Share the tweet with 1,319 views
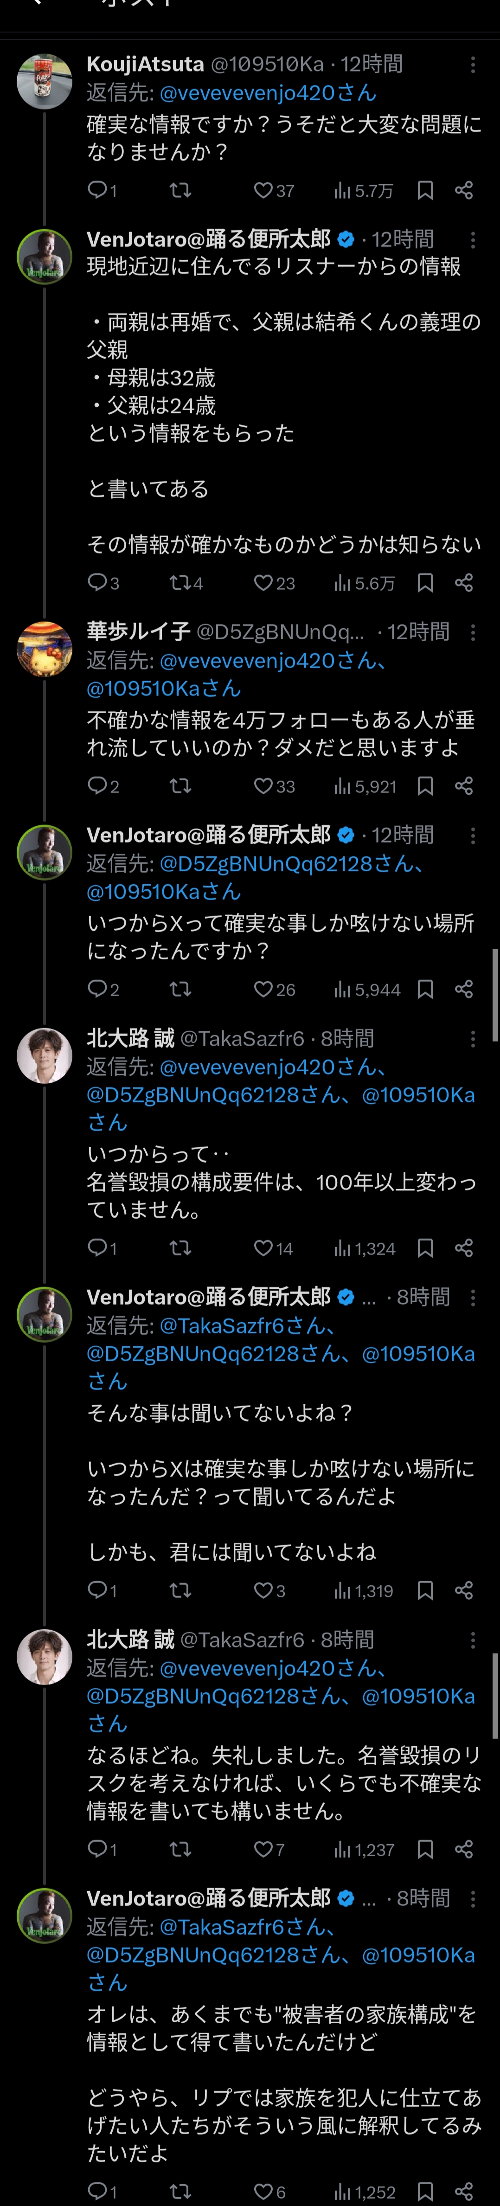The image size is (500, 2206). pos(464,1590)
